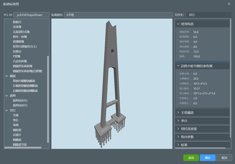Viewport: 235px width, 164px height.
Task: Click the parameter panel horizontal scrollbar
Action: (x=200, y=148)
